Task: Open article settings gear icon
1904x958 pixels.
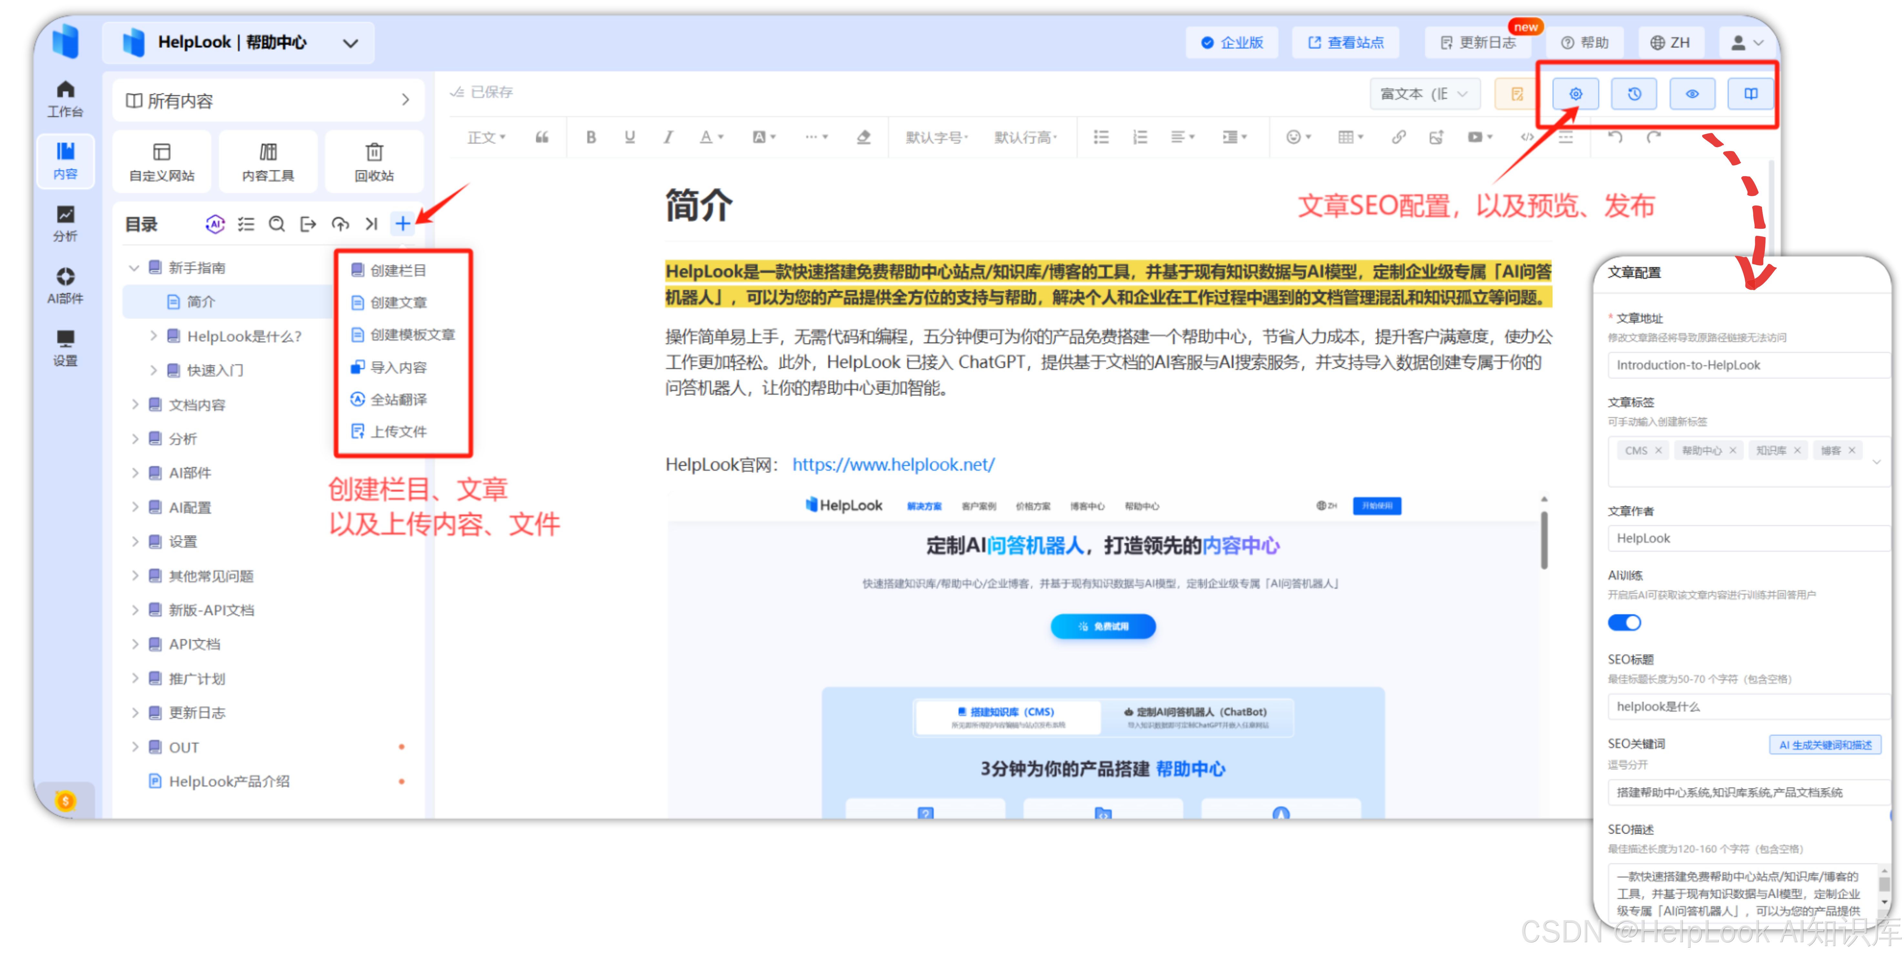Action: [1576, 94]
